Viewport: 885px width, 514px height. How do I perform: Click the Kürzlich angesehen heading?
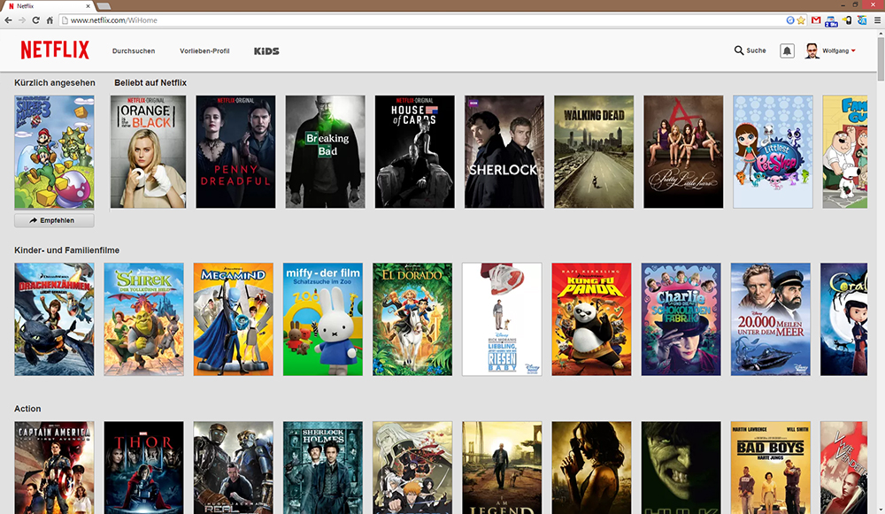[x=55, y=82]
